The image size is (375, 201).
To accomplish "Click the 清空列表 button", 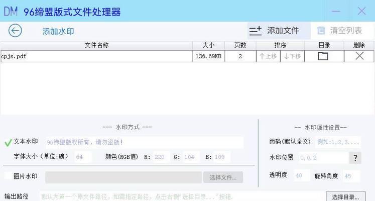I will [x=342, y=31].
